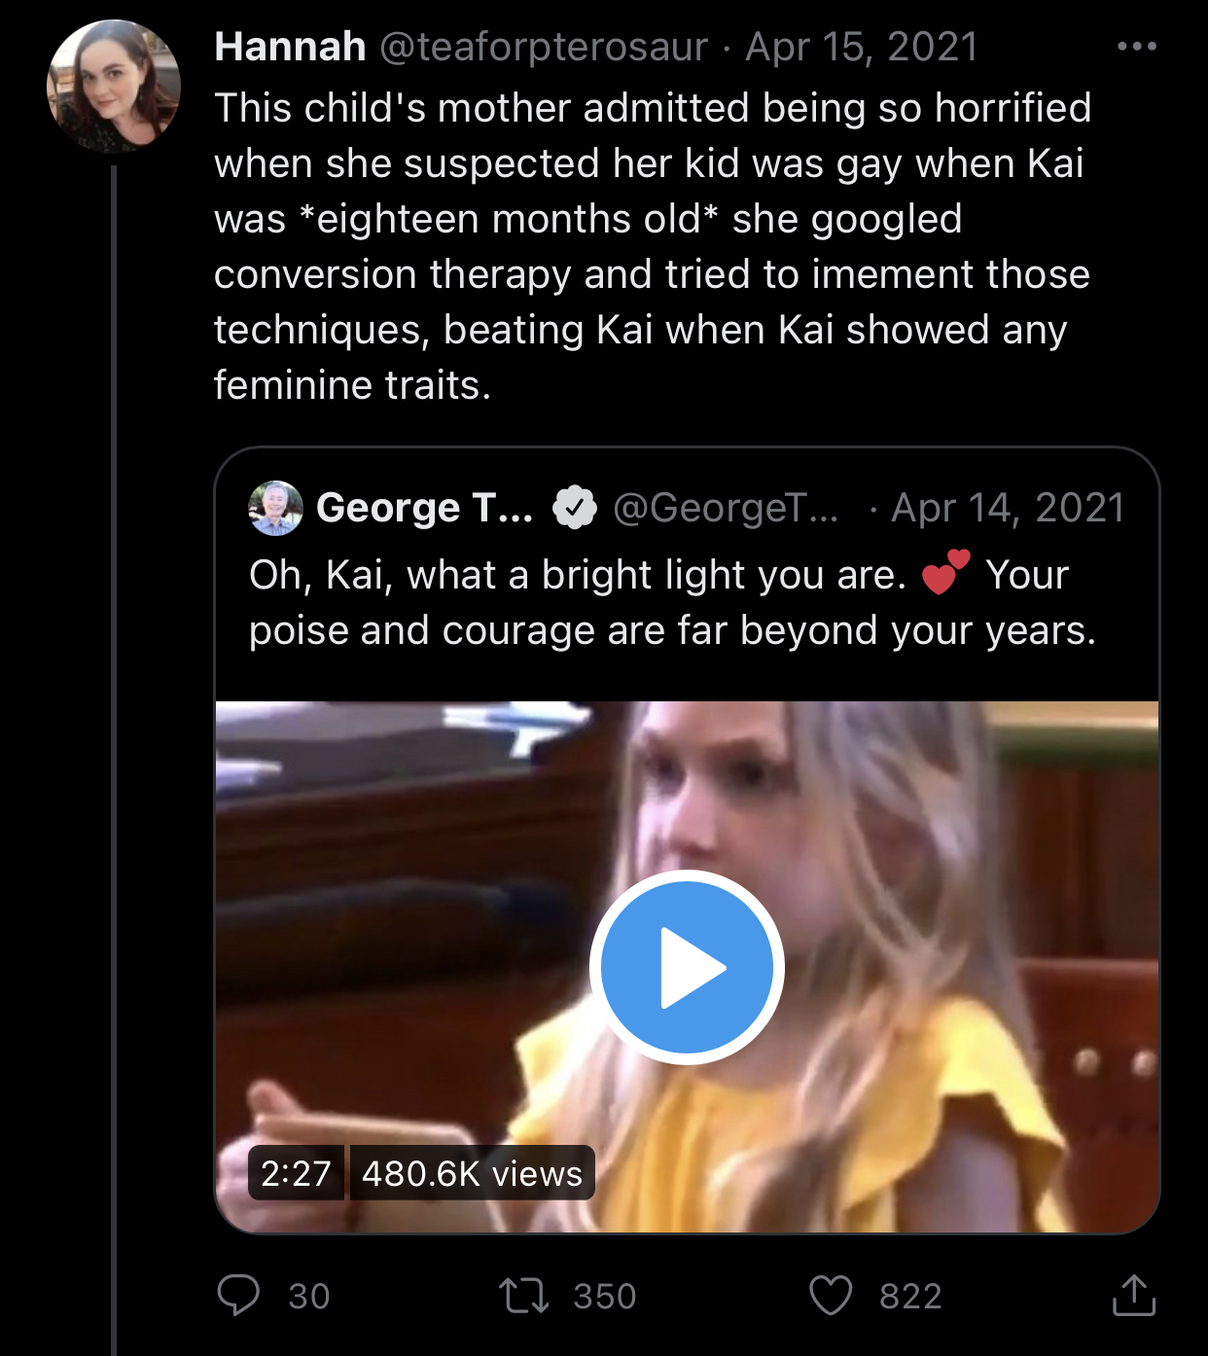This screenshot has height=1356, width=1208.
Task: Tap the 2:27 video duration badge
Action: pos(296,1173)
